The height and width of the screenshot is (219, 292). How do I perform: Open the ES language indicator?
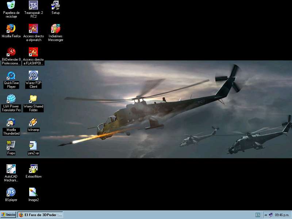coord(258,215)
